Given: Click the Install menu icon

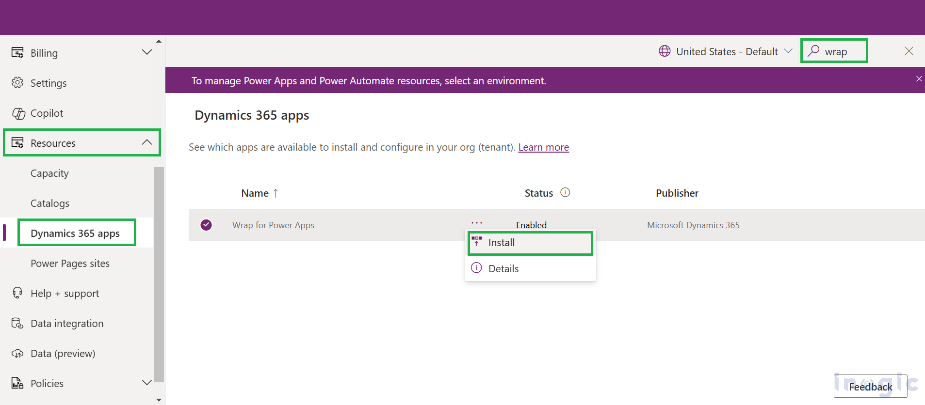Looking at the screenshot, I should pyautogui.click(x=477, y=241).
